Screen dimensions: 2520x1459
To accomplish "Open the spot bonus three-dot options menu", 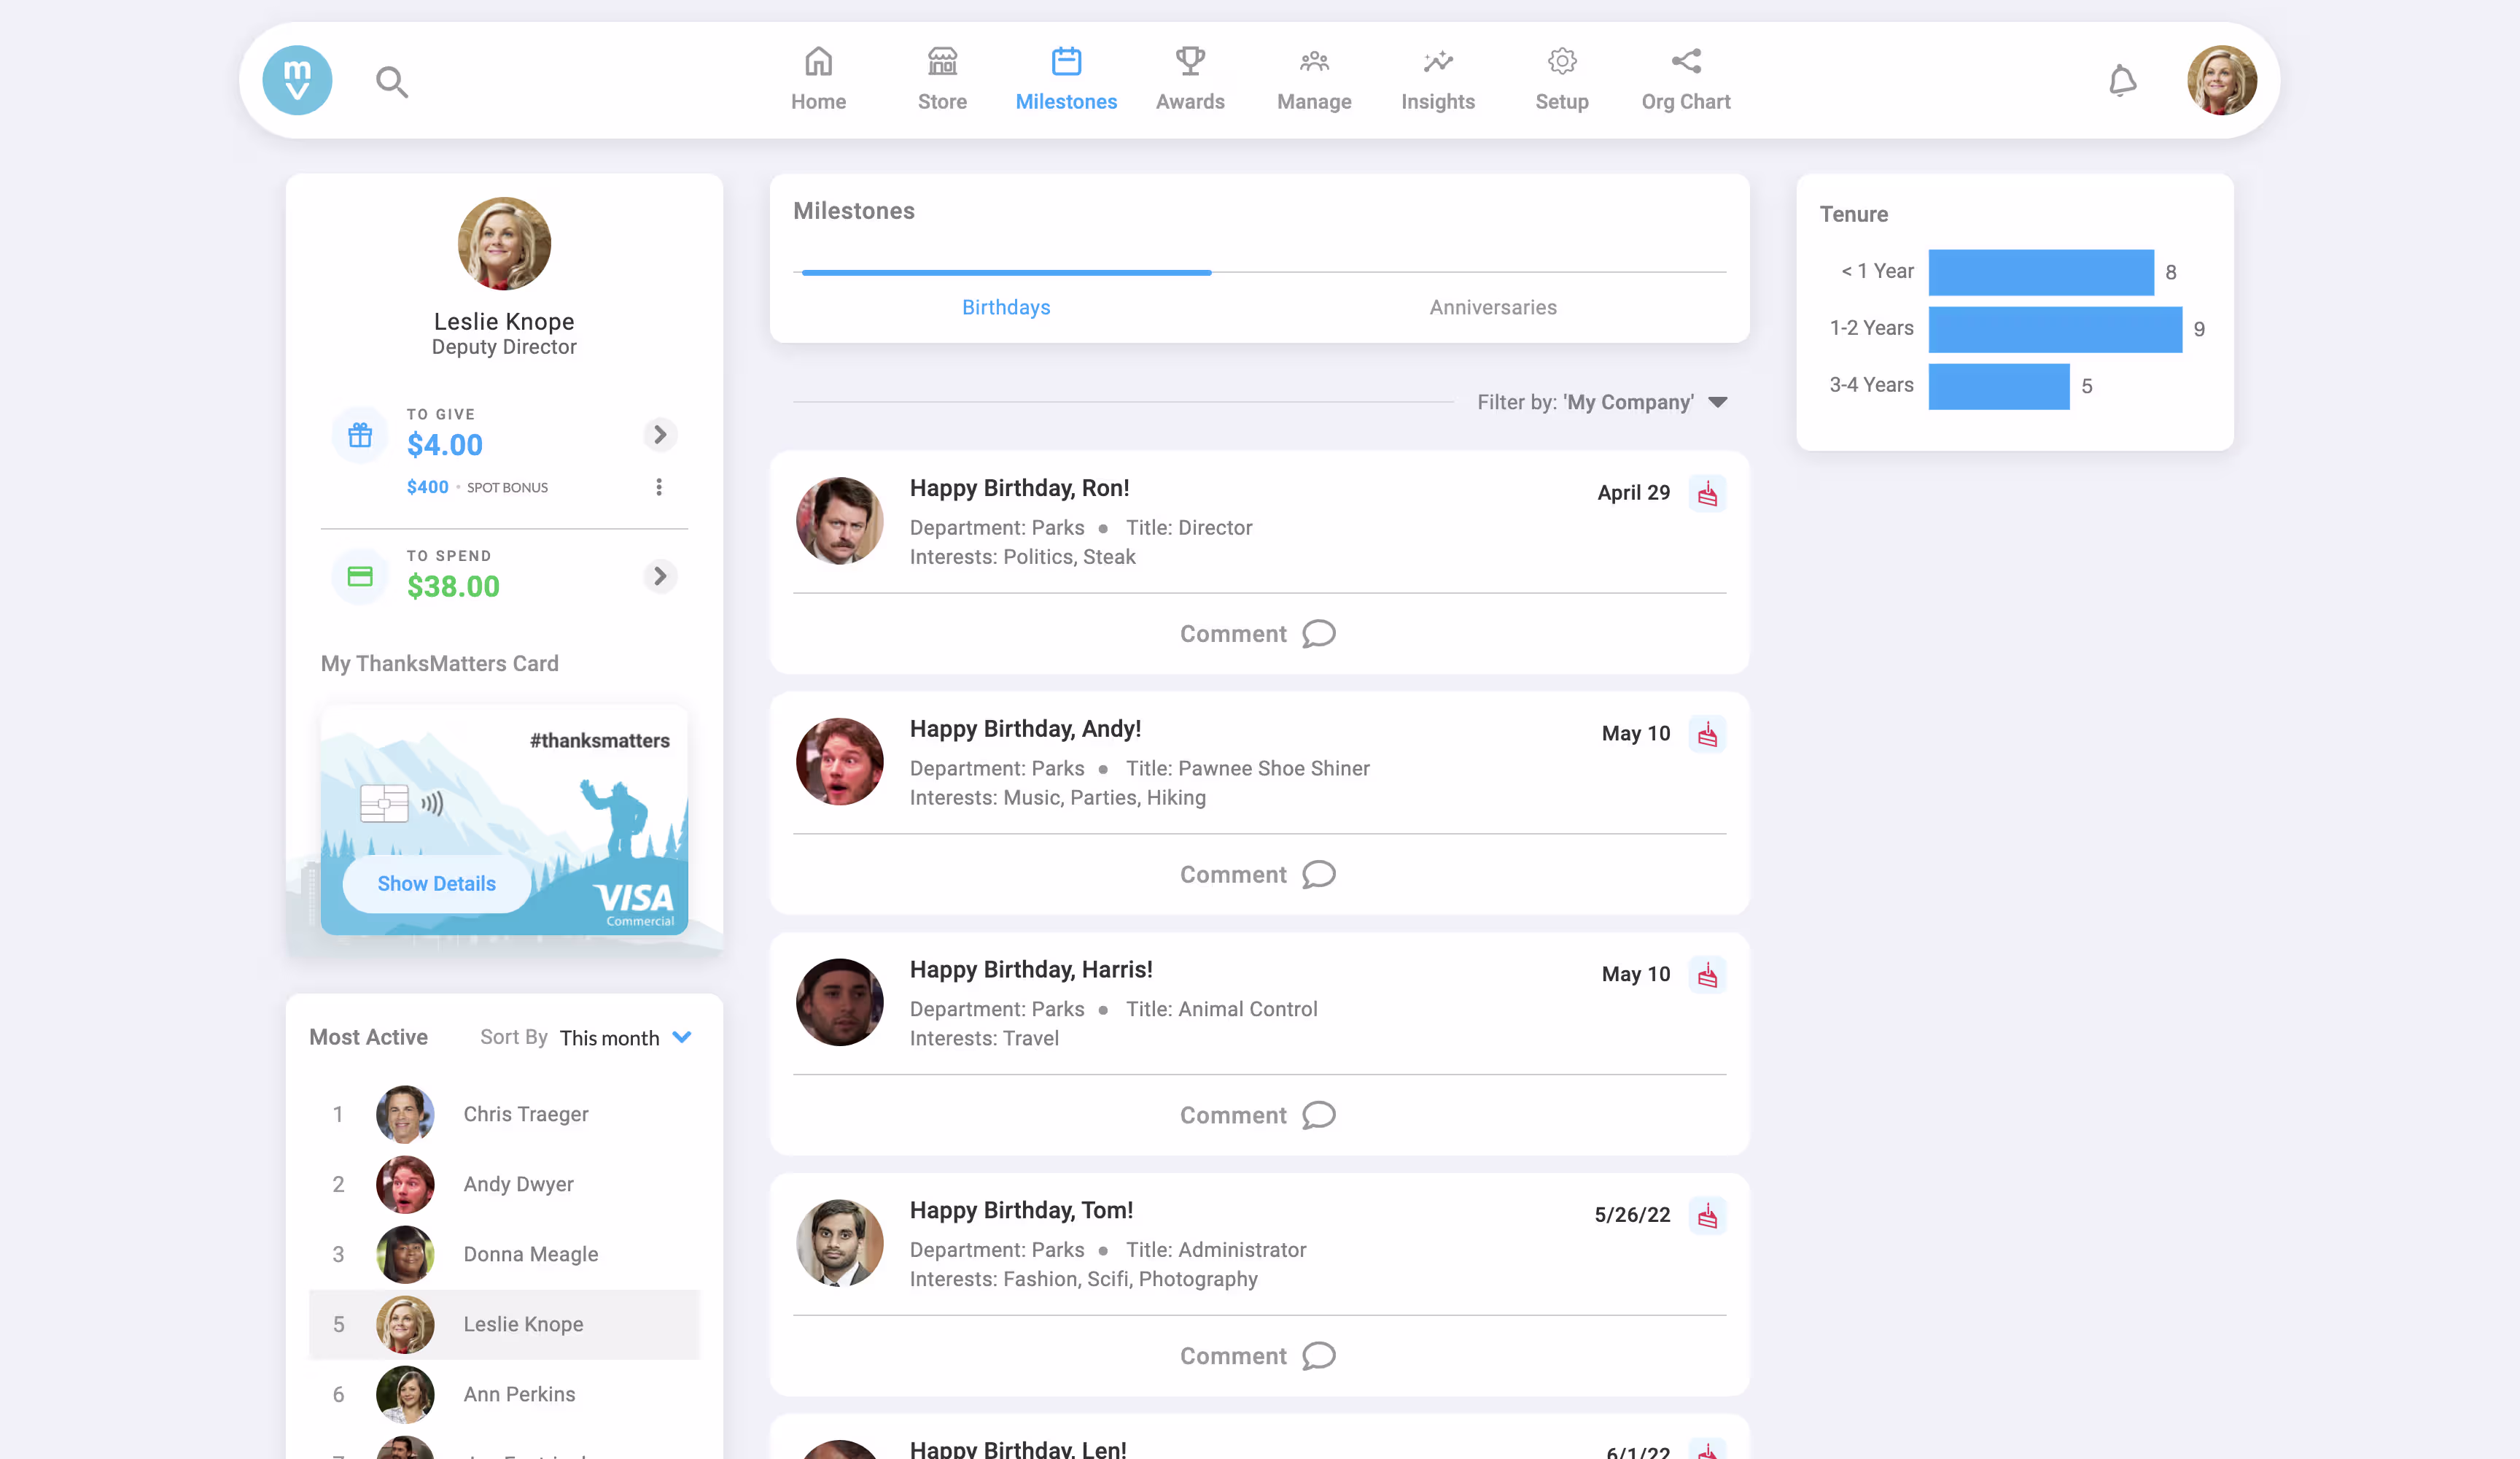I will (x=658, y=487).
